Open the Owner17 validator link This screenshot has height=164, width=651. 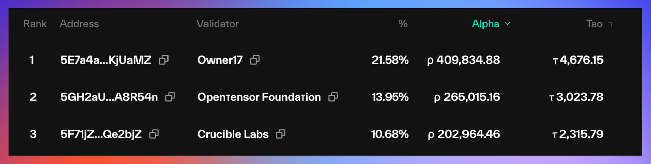pyautogui.click(x=220, y=60)
